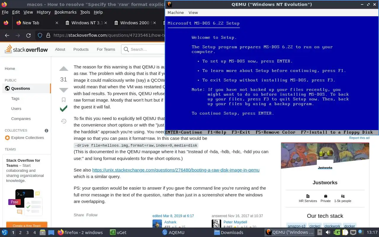Click Explore Collectives

pyautogui.click(x=25, y=138)
